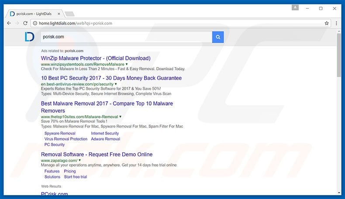The height and width of the screenshot is (199, 345).
Task: Click the Features sitelink
Action: [52, 171]
